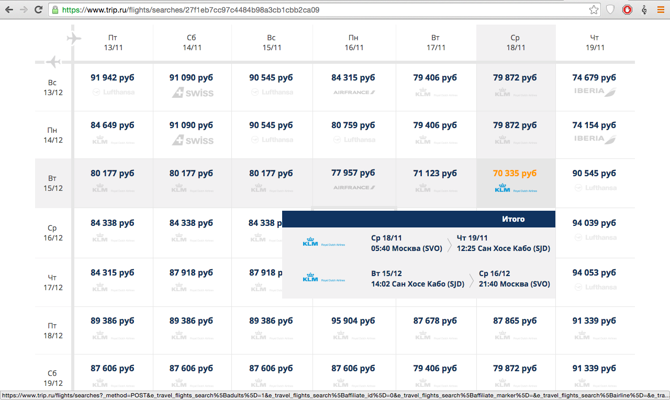This screenshot has width=670, height=400.
Task: Click the Lufthansa logo under 94 039 руб
Action: (595, 237)
